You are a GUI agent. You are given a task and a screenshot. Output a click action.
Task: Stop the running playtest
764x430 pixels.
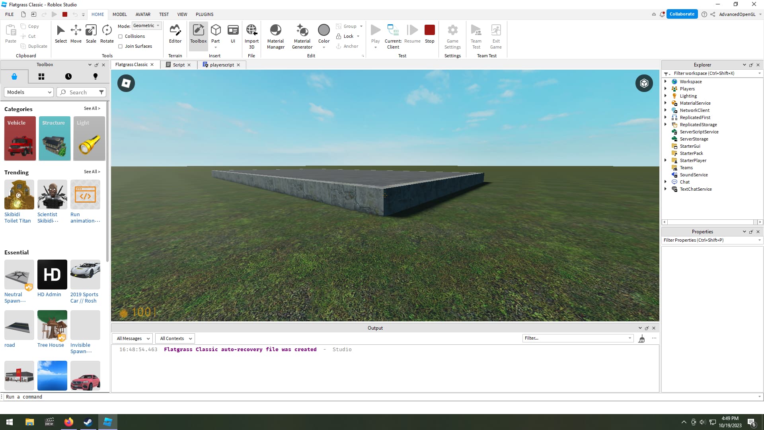pos(430,32)
